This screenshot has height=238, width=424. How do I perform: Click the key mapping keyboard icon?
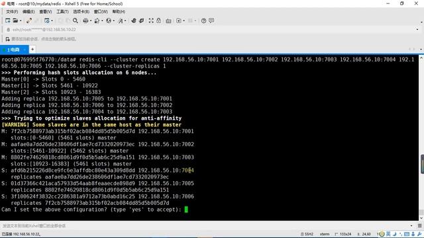[x=168, y=20]
